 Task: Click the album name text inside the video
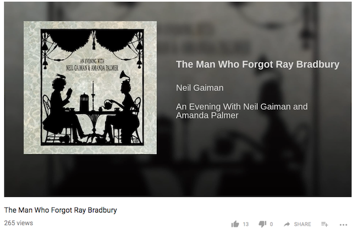tap(242, 111)
